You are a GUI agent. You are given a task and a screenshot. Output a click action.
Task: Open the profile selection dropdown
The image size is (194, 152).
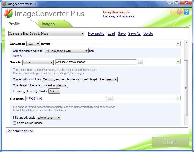(47, 33)
